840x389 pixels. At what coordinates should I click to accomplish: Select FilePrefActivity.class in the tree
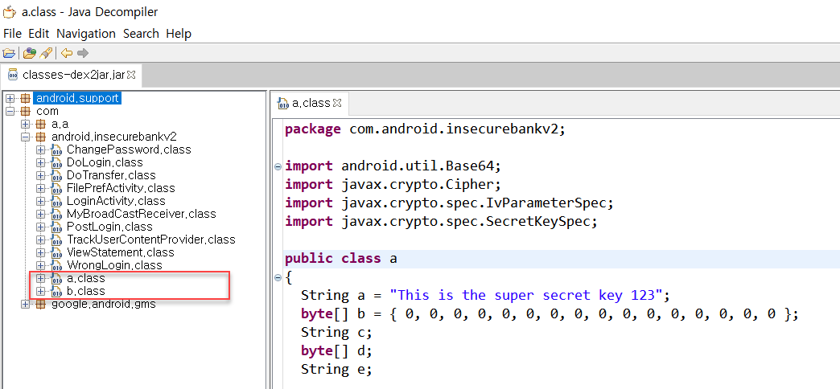point(121,188)
